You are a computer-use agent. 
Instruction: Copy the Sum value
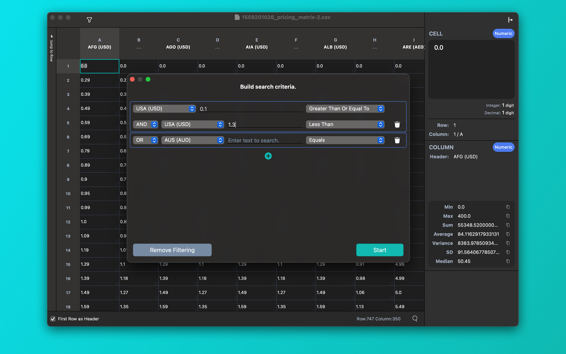508,225
